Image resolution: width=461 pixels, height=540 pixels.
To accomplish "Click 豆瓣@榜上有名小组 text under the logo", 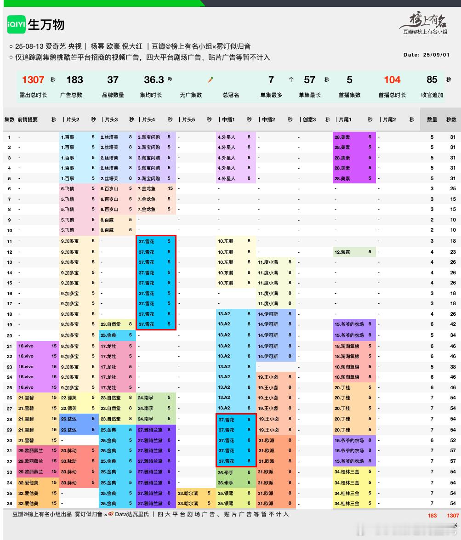I will pos(425,32).
